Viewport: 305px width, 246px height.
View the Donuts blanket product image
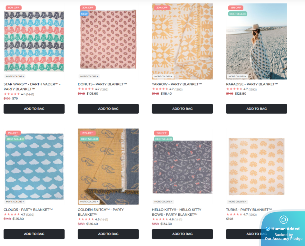pos(108,40)
